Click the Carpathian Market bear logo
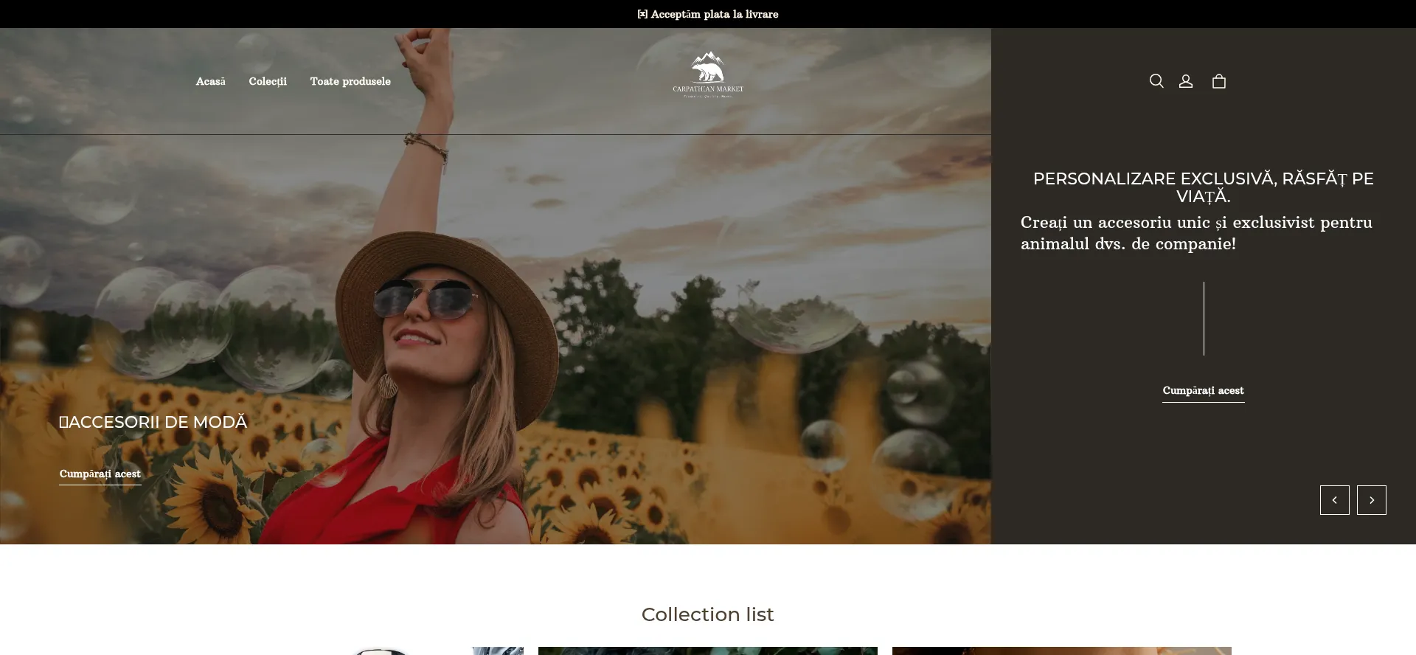 [x=708, y=74]
